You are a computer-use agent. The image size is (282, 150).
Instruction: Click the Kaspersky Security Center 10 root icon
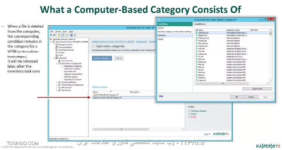tap(51, 39)
